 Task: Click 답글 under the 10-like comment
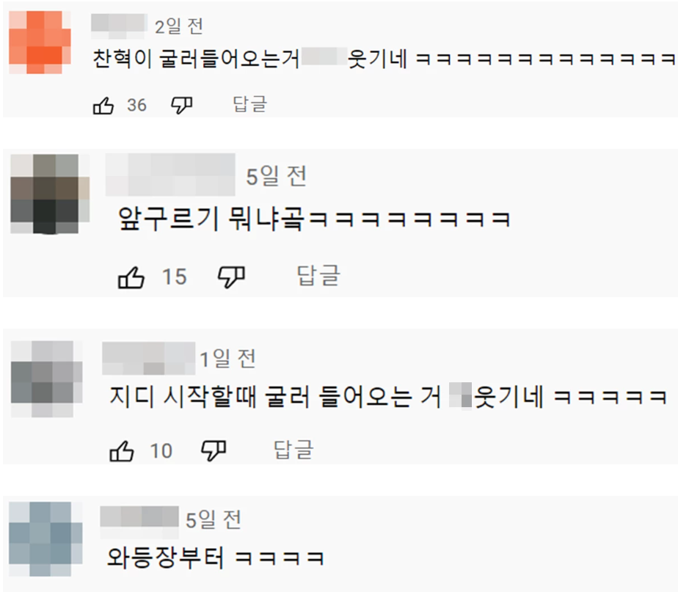coord(294,450)
